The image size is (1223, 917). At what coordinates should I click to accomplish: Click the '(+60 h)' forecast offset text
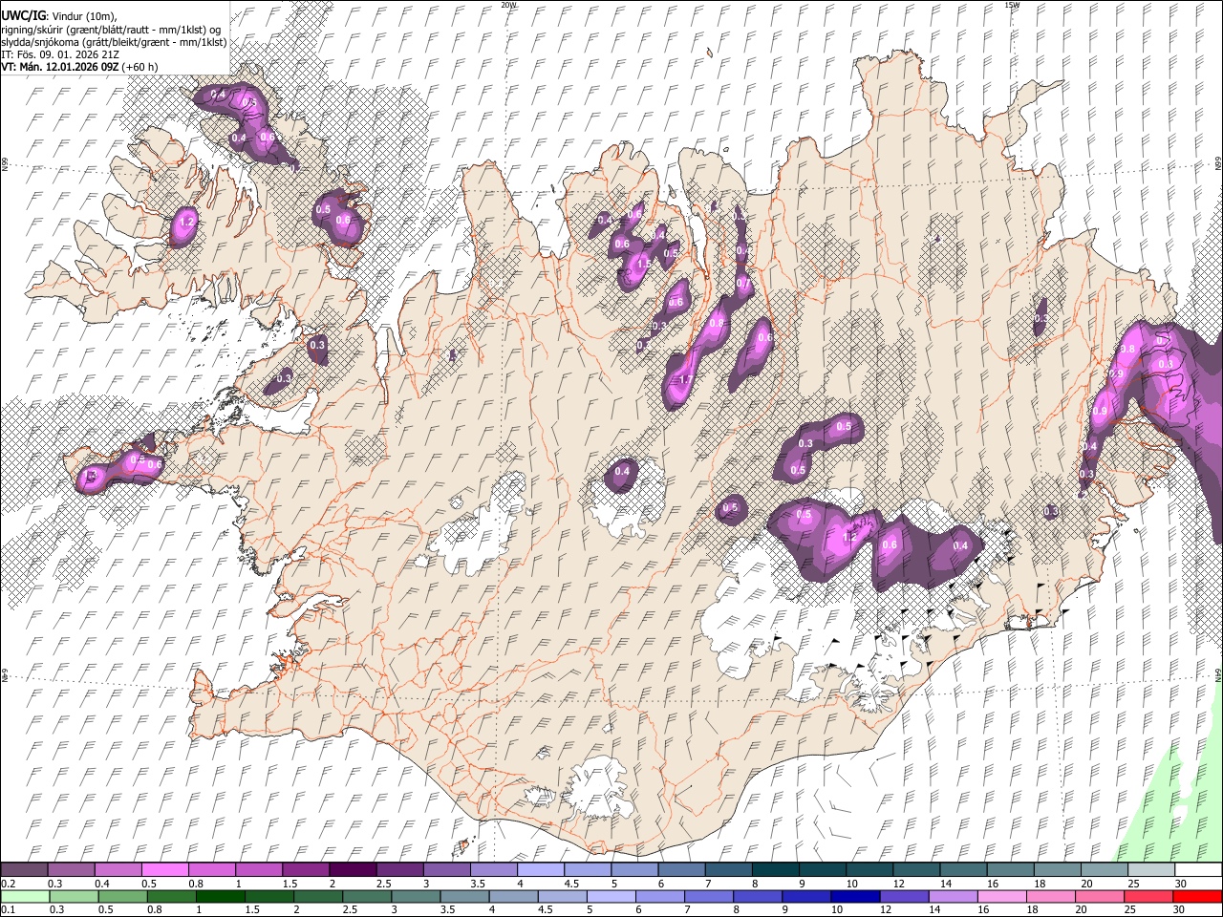point(140,67)
